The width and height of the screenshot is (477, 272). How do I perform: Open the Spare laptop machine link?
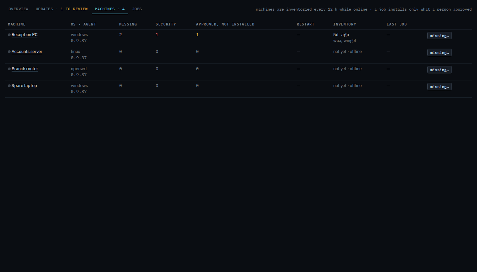pos(24,86)
